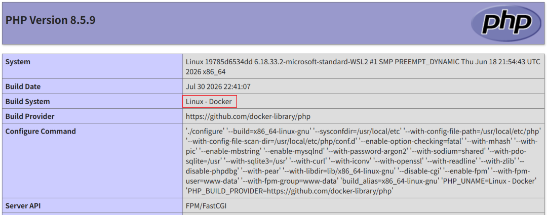This screenshot has width=547, height=215.
Task: Select the System row label
Action: (18, 62)
